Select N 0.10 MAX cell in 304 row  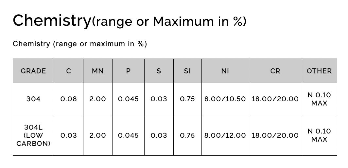(x=319, y=99)
